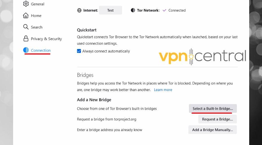Screen dimensions: 262x145
Task: Click the Home house icon
Action: pyautogui.click(x=26, y=15)
